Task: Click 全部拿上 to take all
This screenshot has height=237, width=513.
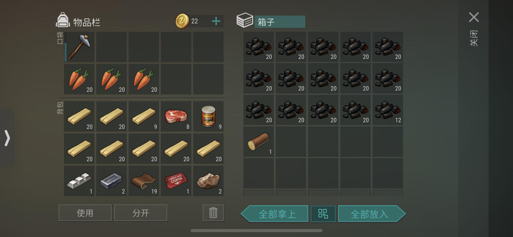Action: pyautogui.click(x=275, y=214)
